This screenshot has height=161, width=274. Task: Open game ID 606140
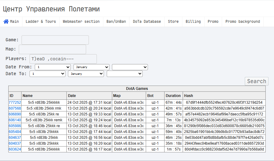(x=15, y=120)
